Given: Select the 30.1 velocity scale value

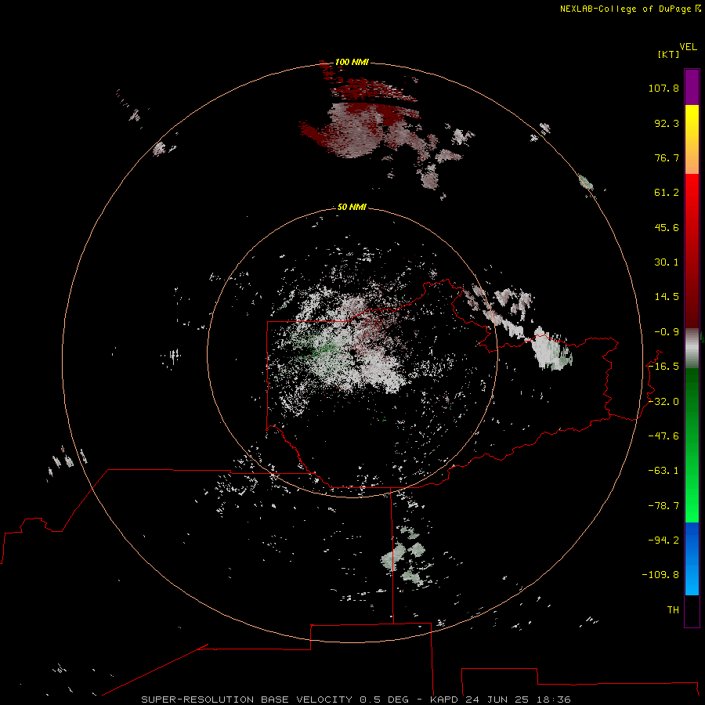Looking at the screenshot, I should pyautogui.click(x=667, y=262).
